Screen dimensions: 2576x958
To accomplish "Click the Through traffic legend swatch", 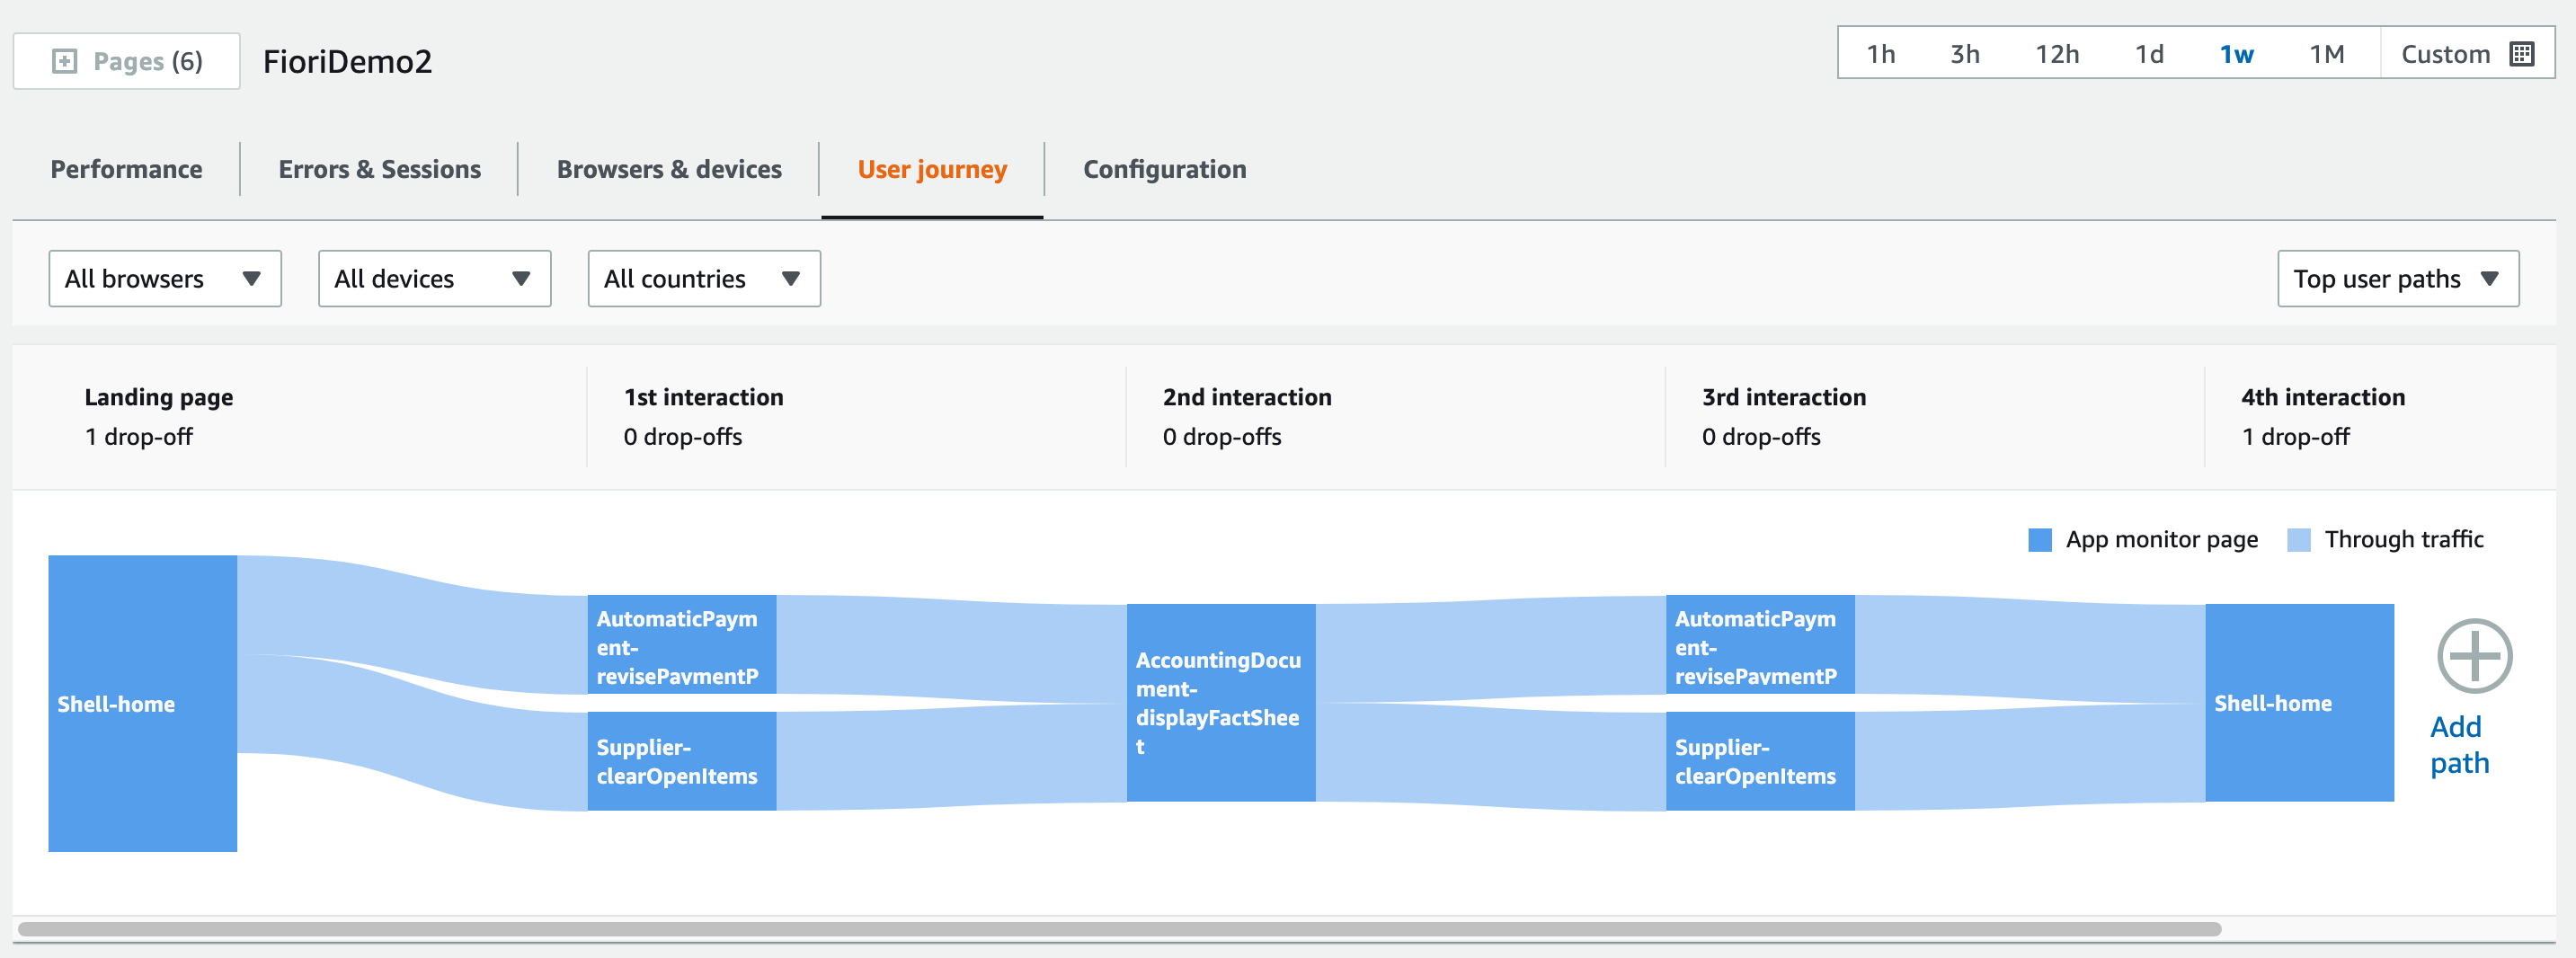I will pyautogui.click(x=2299, y=540).
